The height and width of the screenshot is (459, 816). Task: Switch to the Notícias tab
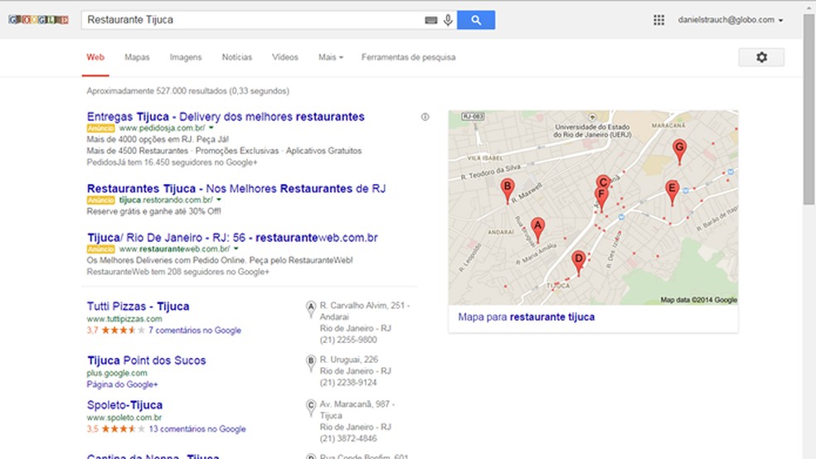pyautogui.click(x=237, y=57)
